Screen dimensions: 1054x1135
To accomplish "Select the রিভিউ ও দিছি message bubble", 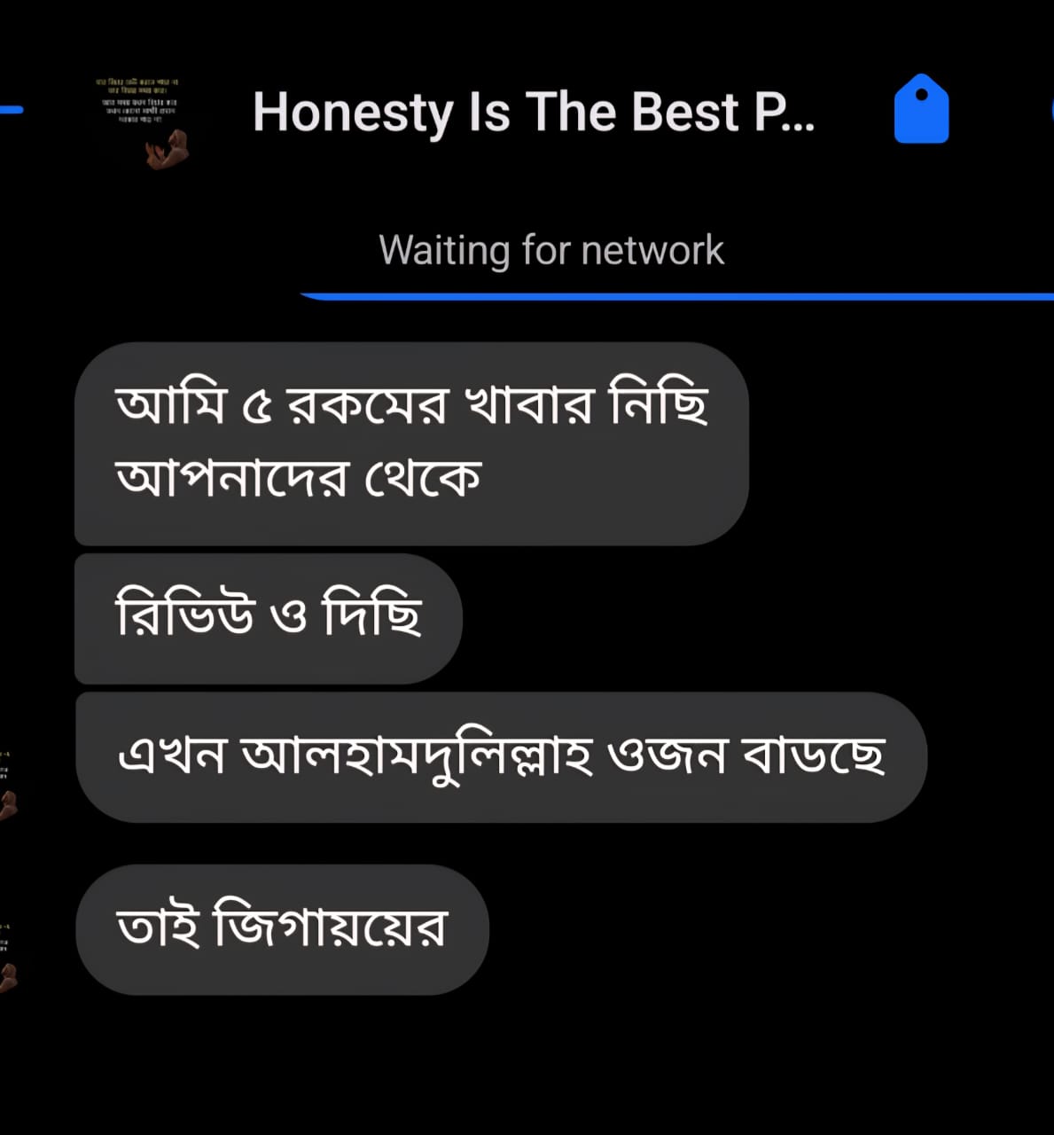I will [x=269, y=618].
